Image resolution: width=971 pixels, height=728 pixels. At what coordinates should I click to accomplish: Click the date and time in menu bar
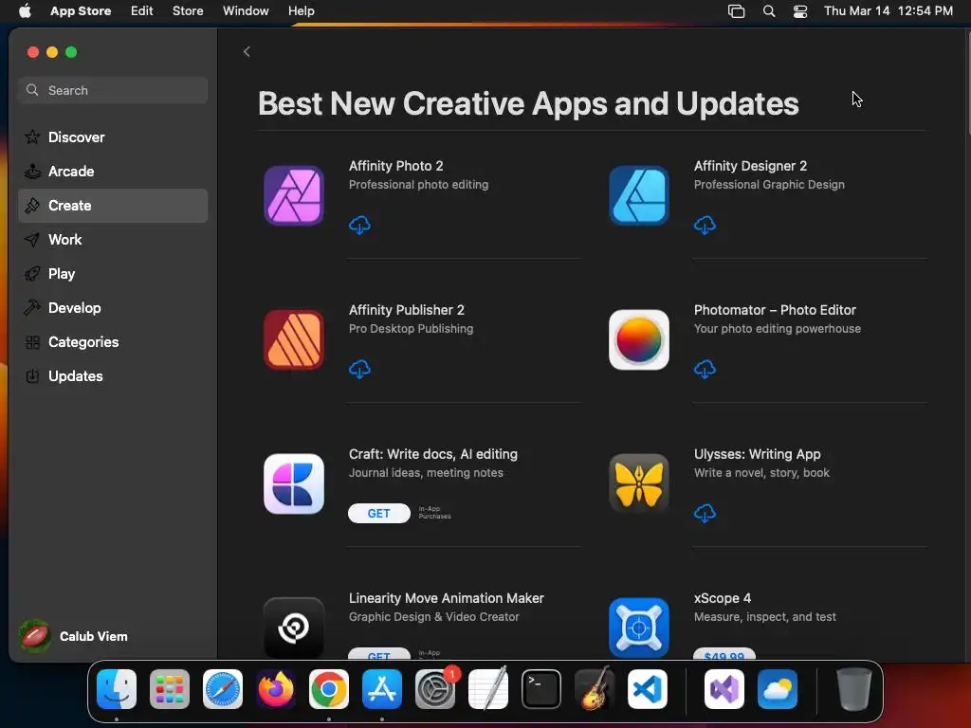pyautogui.click(x=888, y=10)
